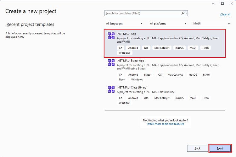Click the .NET MAUI App template icon
236x157 pixels.
(111, 36)
